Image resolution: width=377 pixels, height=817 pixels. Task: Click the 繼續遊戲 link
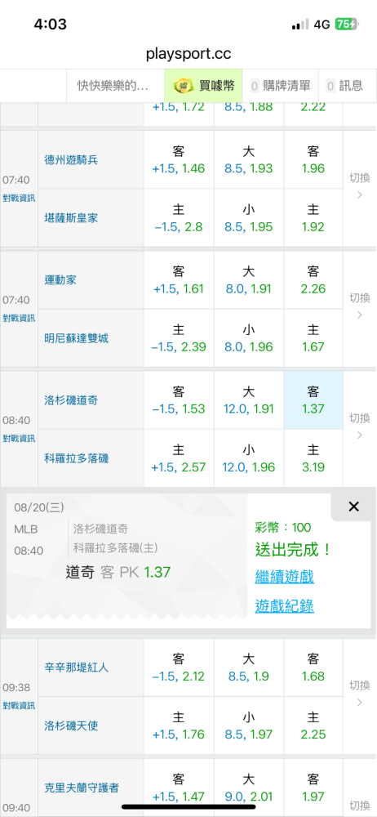tap(284, 577)
